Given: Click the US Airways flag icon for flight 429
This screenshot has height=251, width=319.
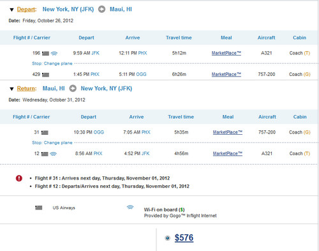Looking at the screenshot, I should [45, 75].
